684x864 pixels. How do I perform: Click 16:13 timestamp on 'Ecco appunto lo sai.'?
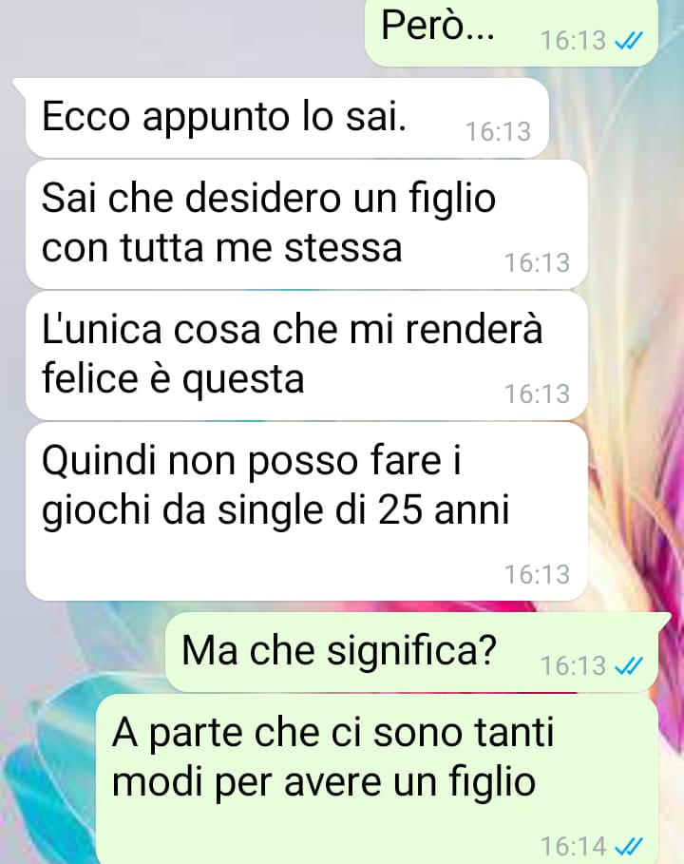pos(499,132)
